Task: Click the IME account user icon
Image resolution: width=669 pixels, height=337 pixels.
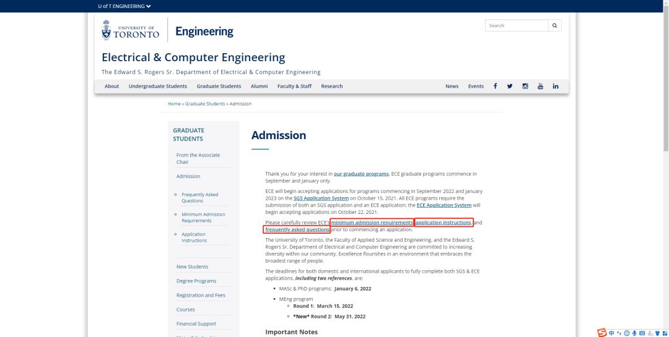Action: (650, 333)
